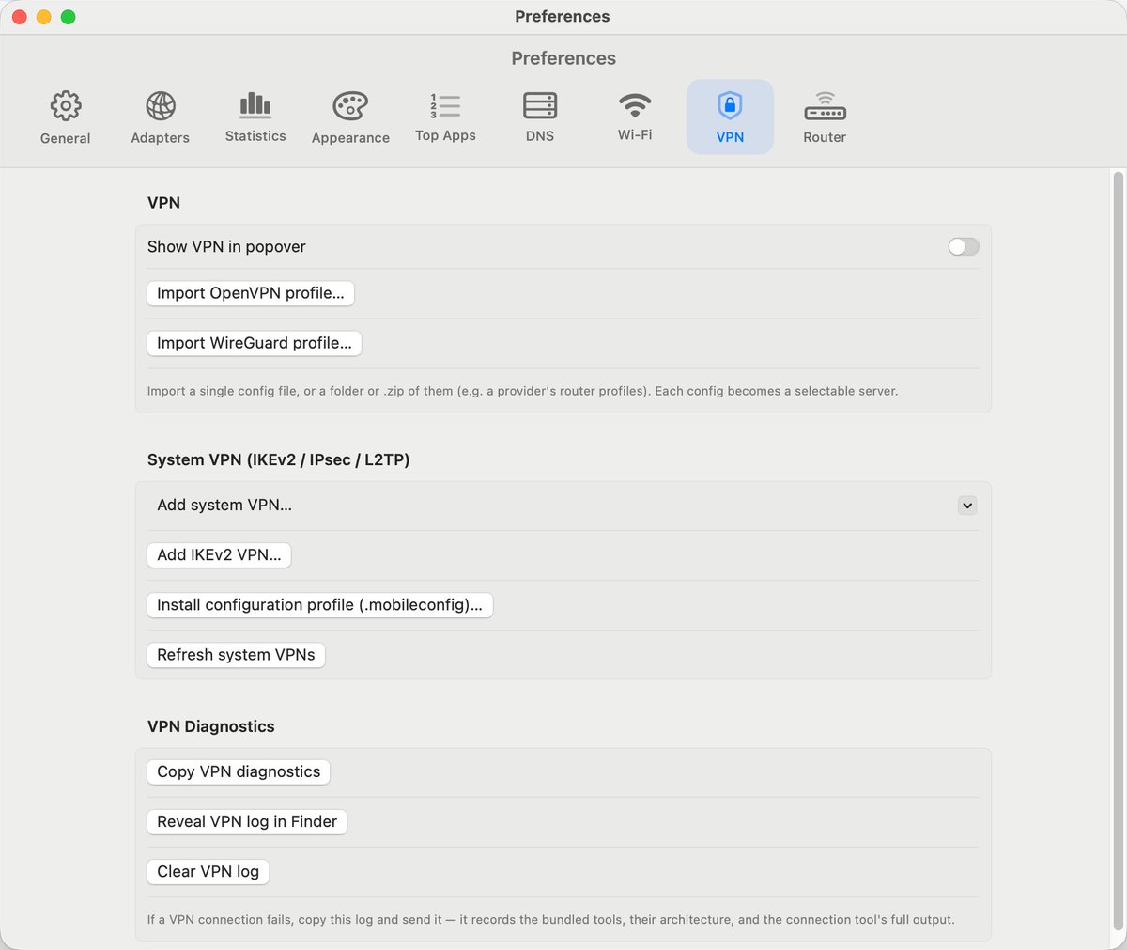Screen dimensions: 1127x950
Task: Select the Adapters globe icon
Action: coord(161,106)
